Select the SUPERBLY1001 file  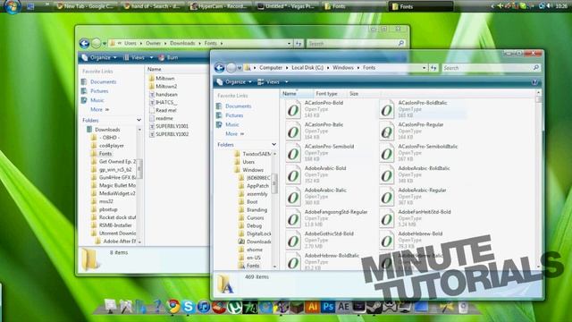pos(172,126)
